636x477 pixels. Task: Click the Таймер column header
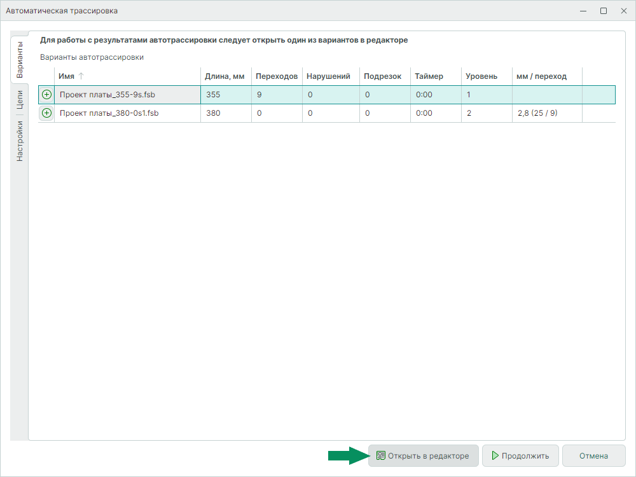429,76
